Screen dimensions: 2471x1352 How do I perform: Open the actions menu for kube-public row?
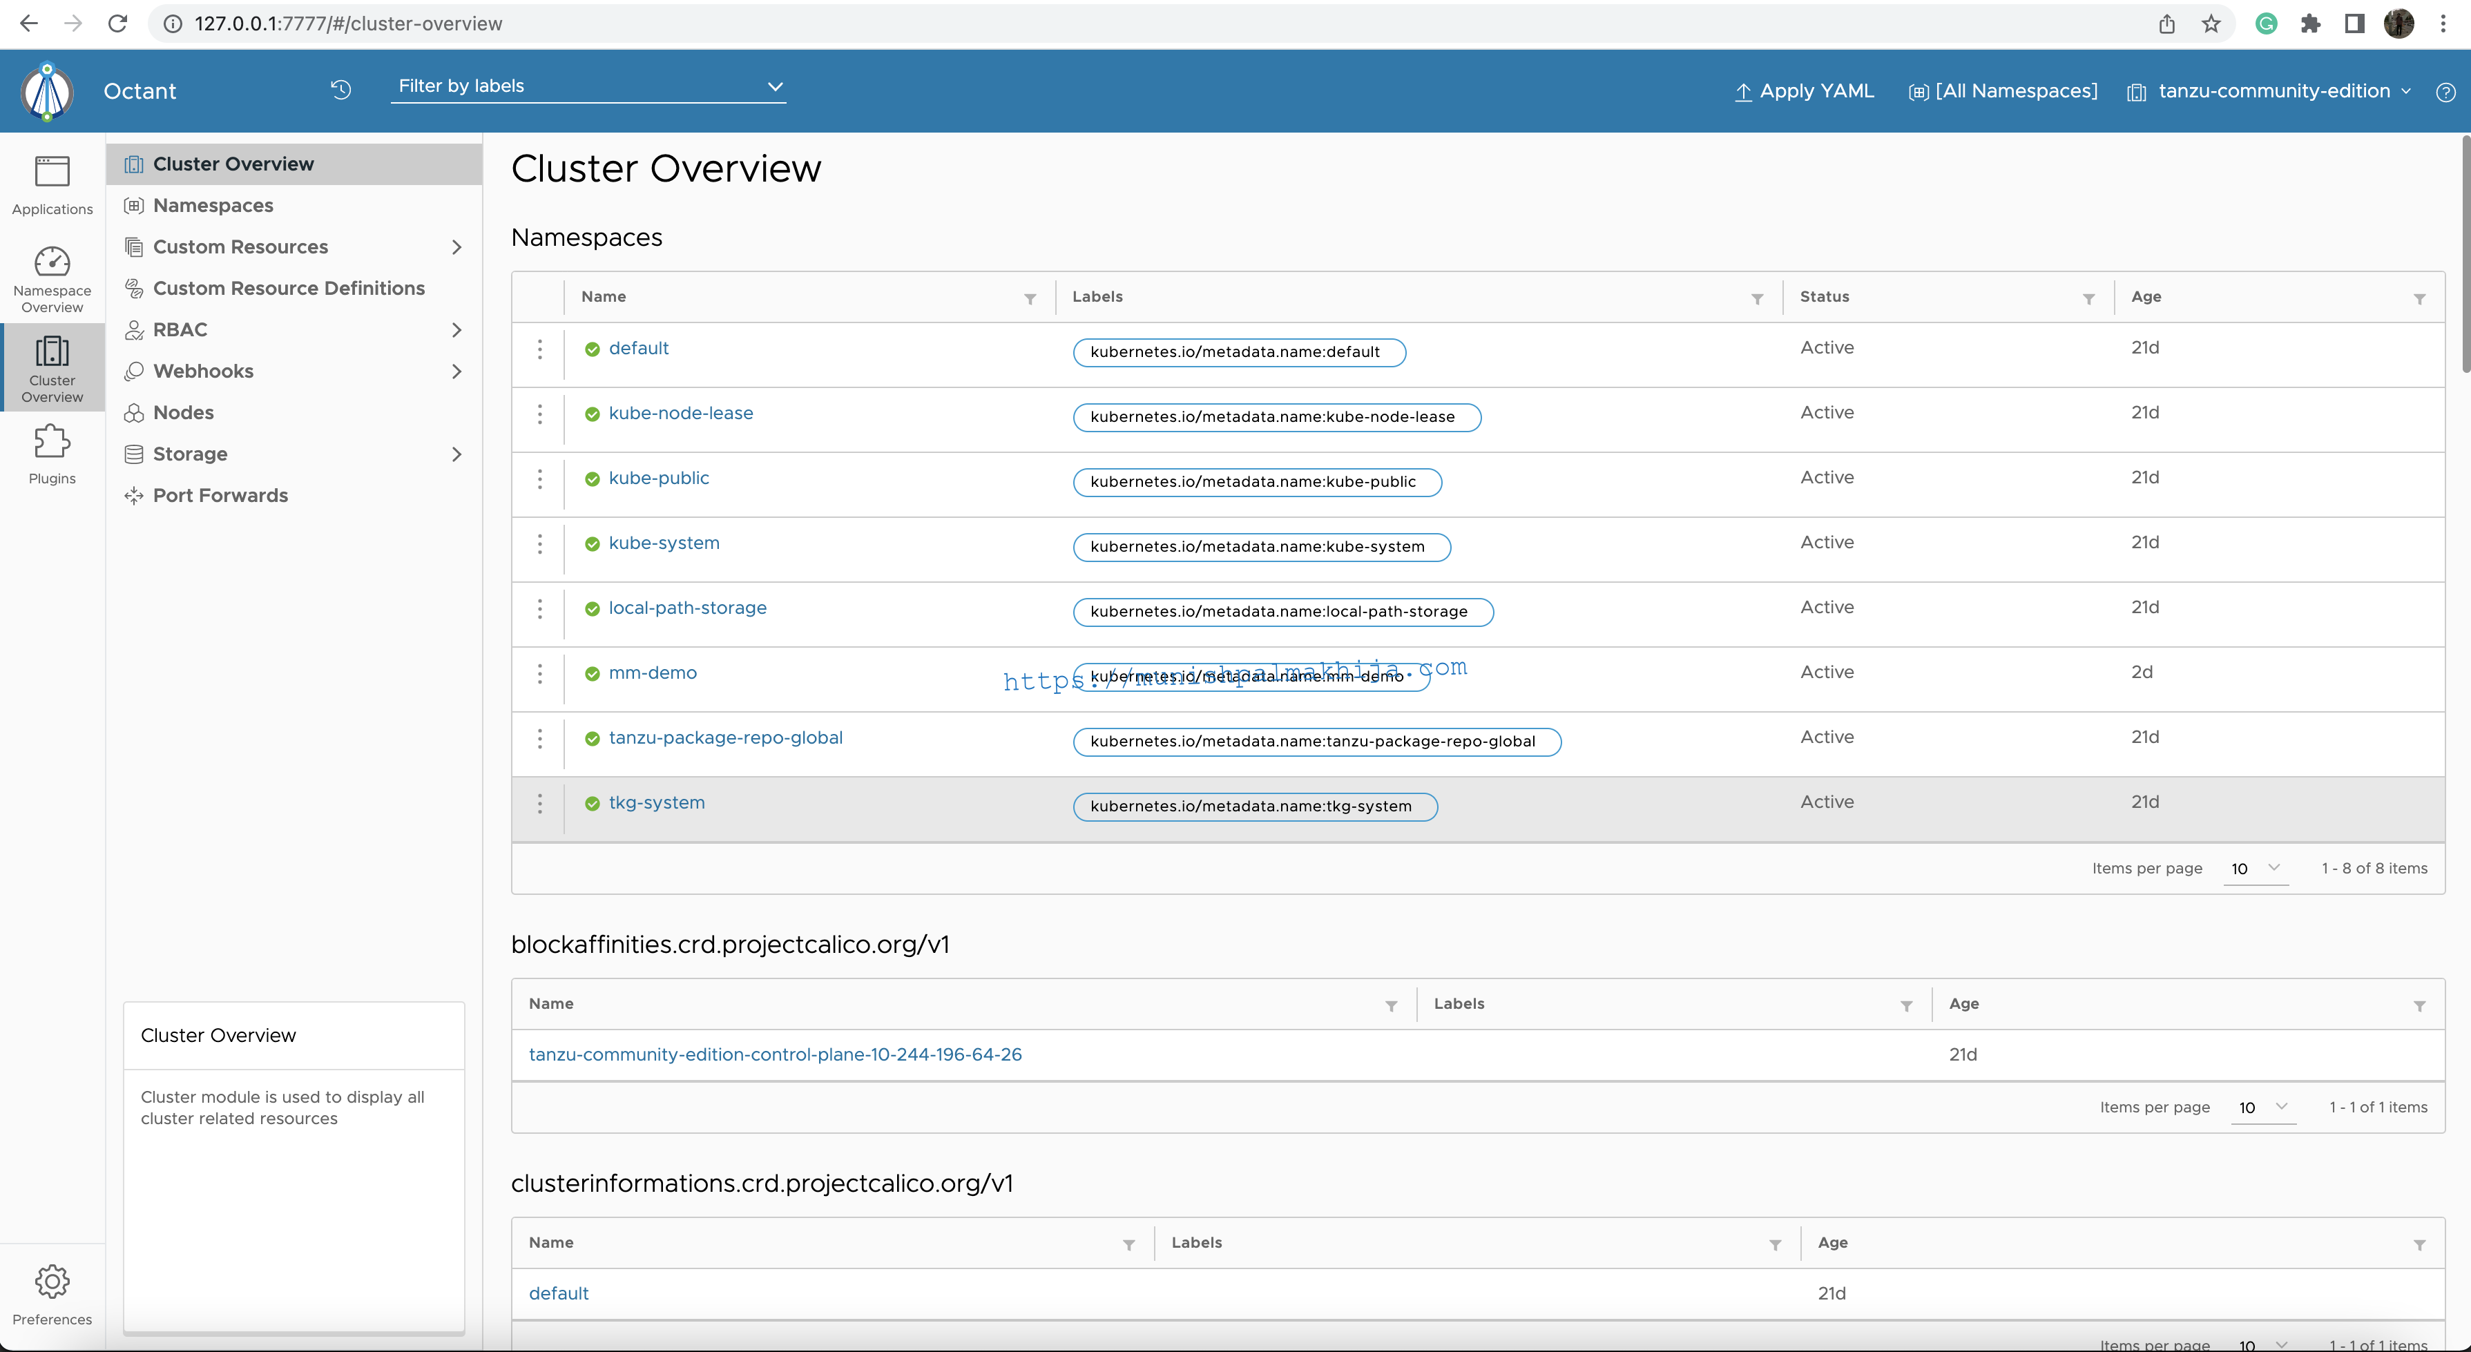coord(540,479)
